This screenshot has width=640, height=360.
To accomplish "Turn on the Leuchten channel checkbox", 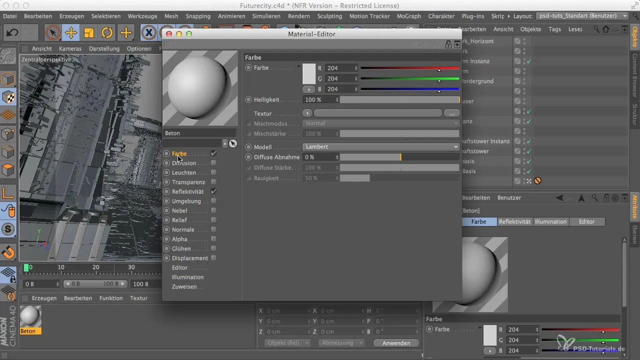I will 213,172.
